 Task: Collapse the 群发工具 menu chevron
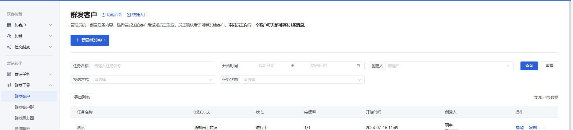[50, 85]
